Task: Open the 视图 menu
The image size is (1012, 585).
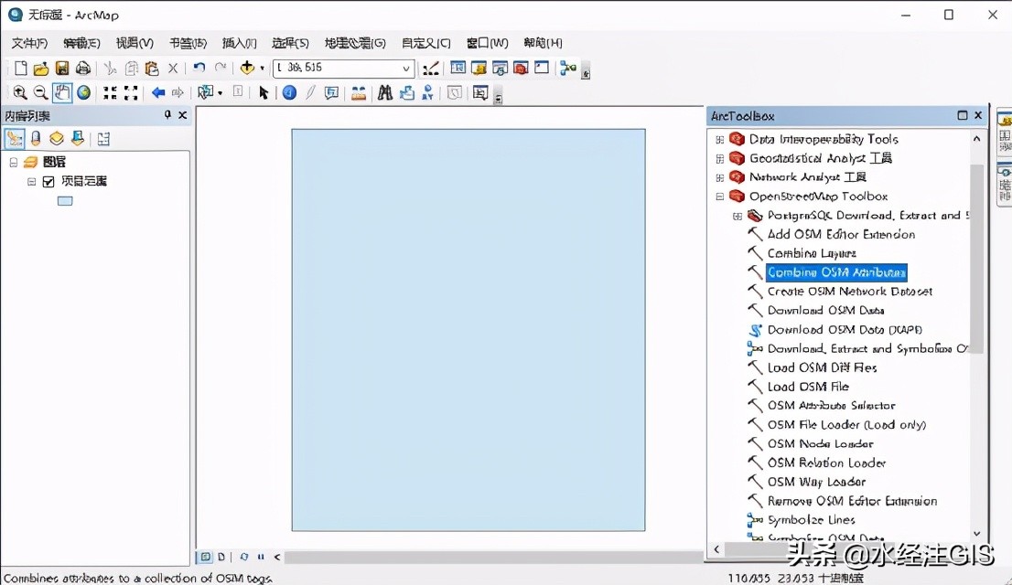Action: [135, 43]
